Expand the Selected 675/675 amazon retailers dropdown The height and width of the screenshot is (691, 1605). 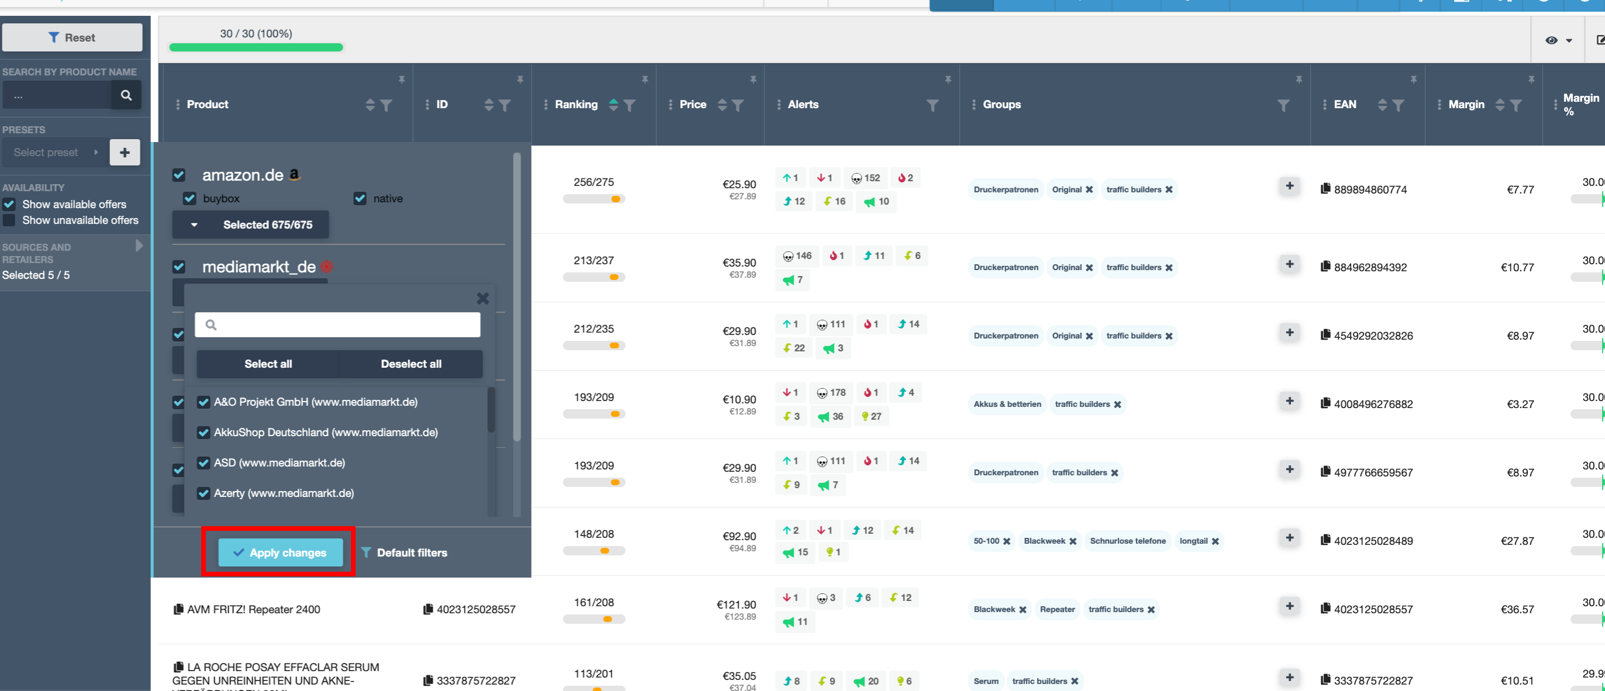coord(250,224)
